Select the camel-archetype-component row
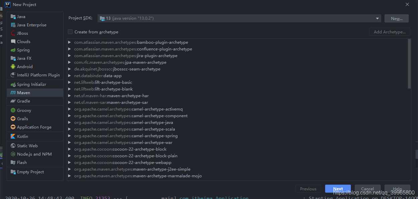Image resolution: width=418 pixels, height=199 pixels. click(237, 116)
